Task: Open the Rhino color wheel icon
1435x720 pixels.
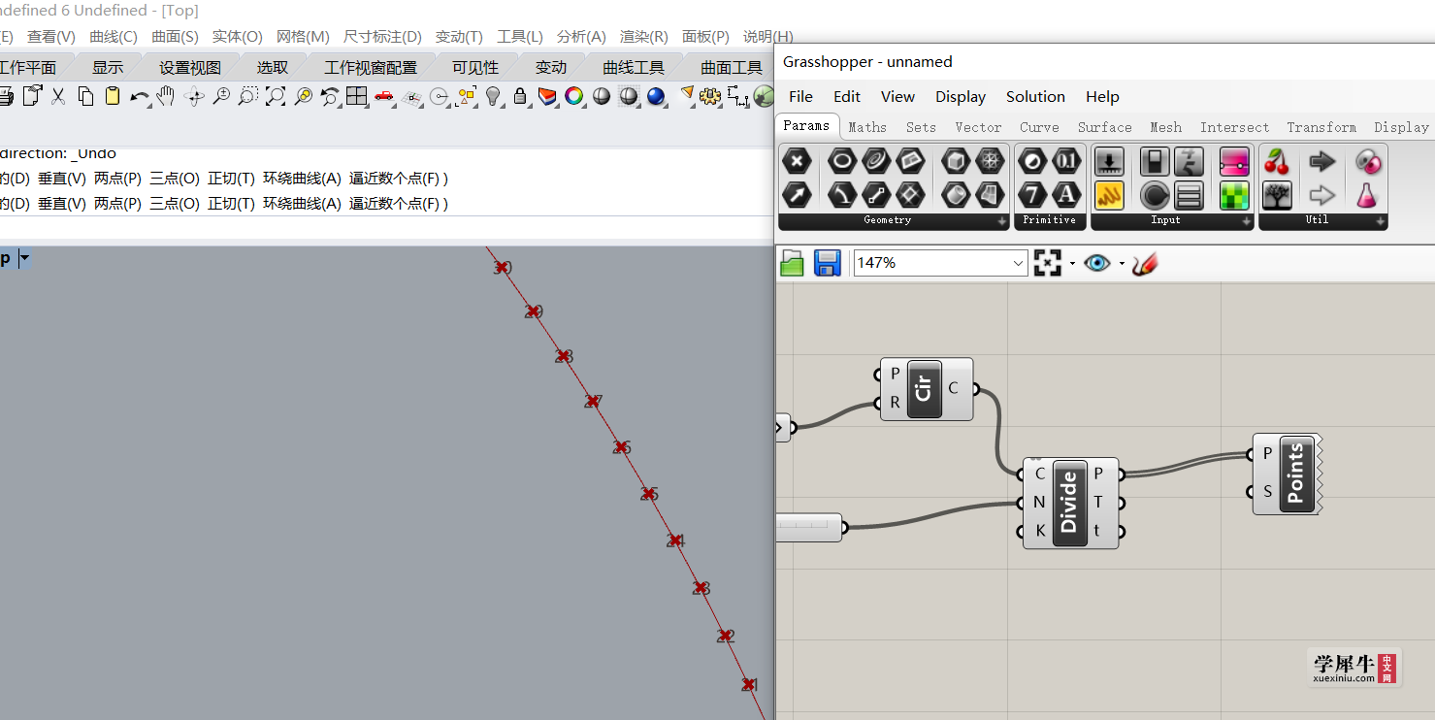Action: coord(574,95)
